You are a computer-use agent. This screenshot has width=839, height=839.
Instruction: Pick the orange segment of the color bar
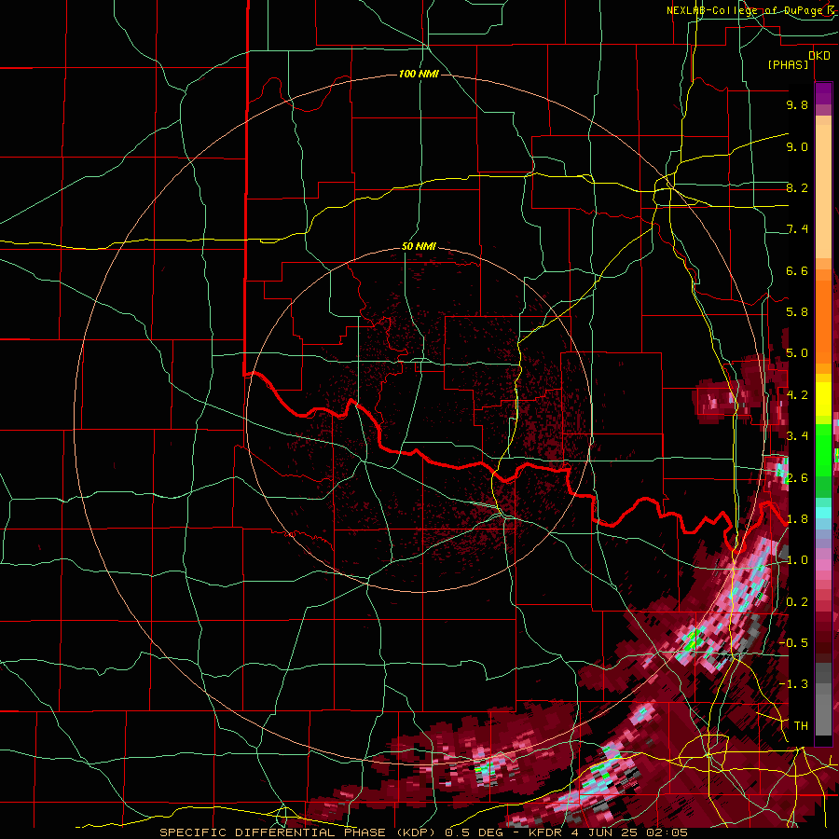823,316
